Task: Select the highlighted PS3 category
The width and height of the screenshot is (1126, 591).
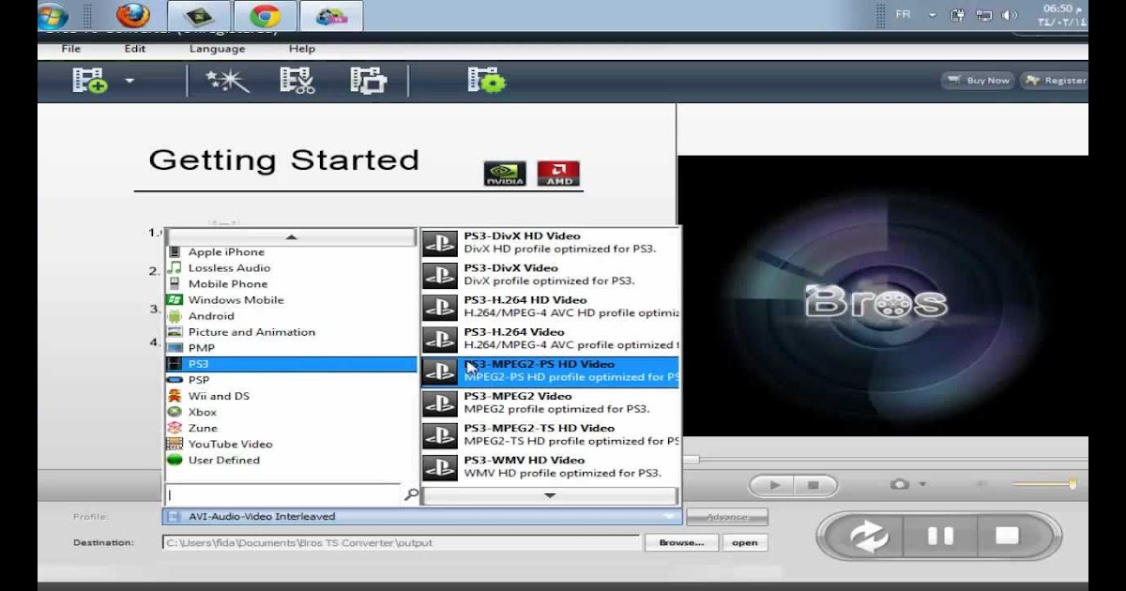Action: tap(291, 364)
